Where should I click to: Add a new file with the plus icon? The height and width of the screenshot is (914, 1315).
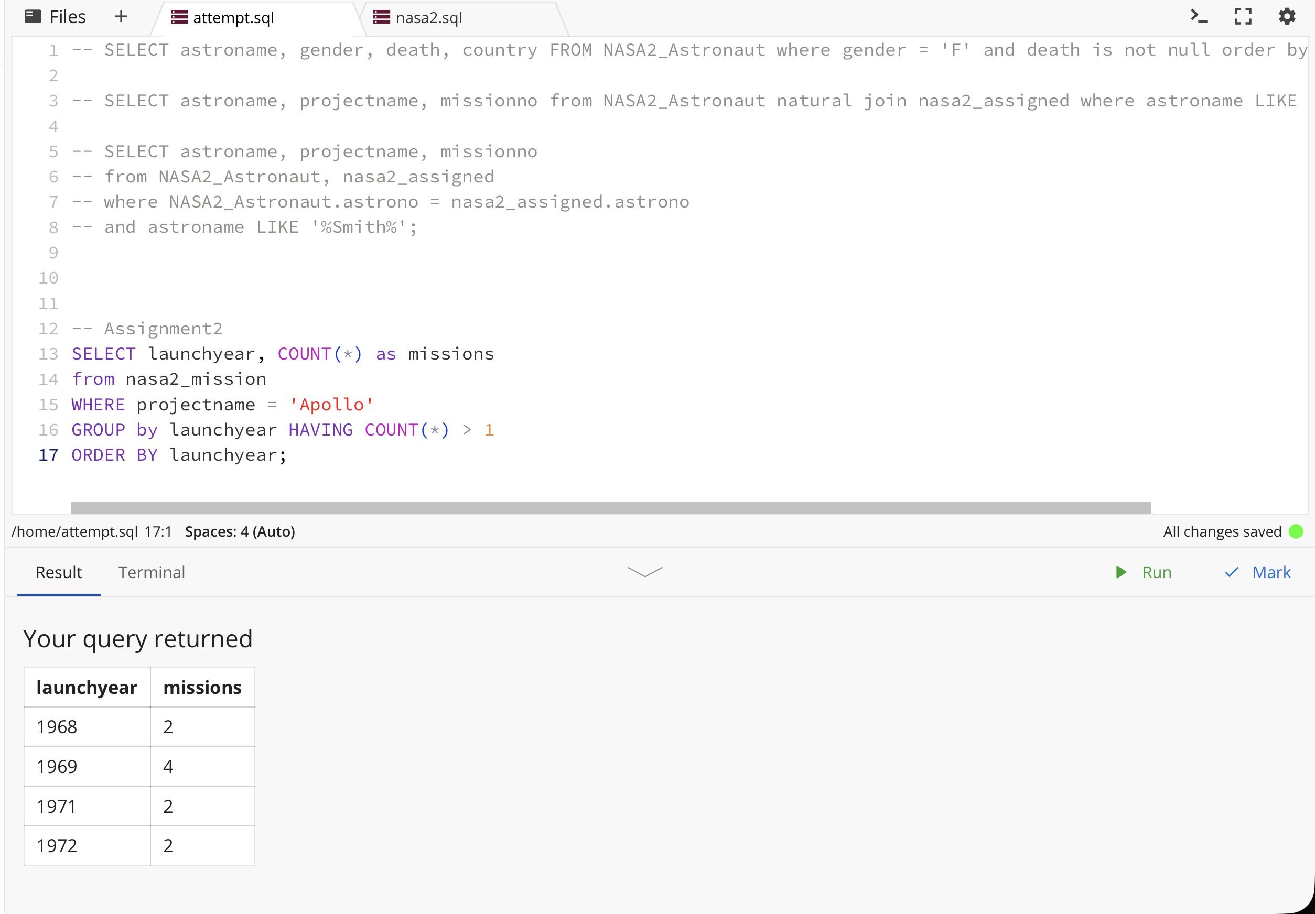121,17
